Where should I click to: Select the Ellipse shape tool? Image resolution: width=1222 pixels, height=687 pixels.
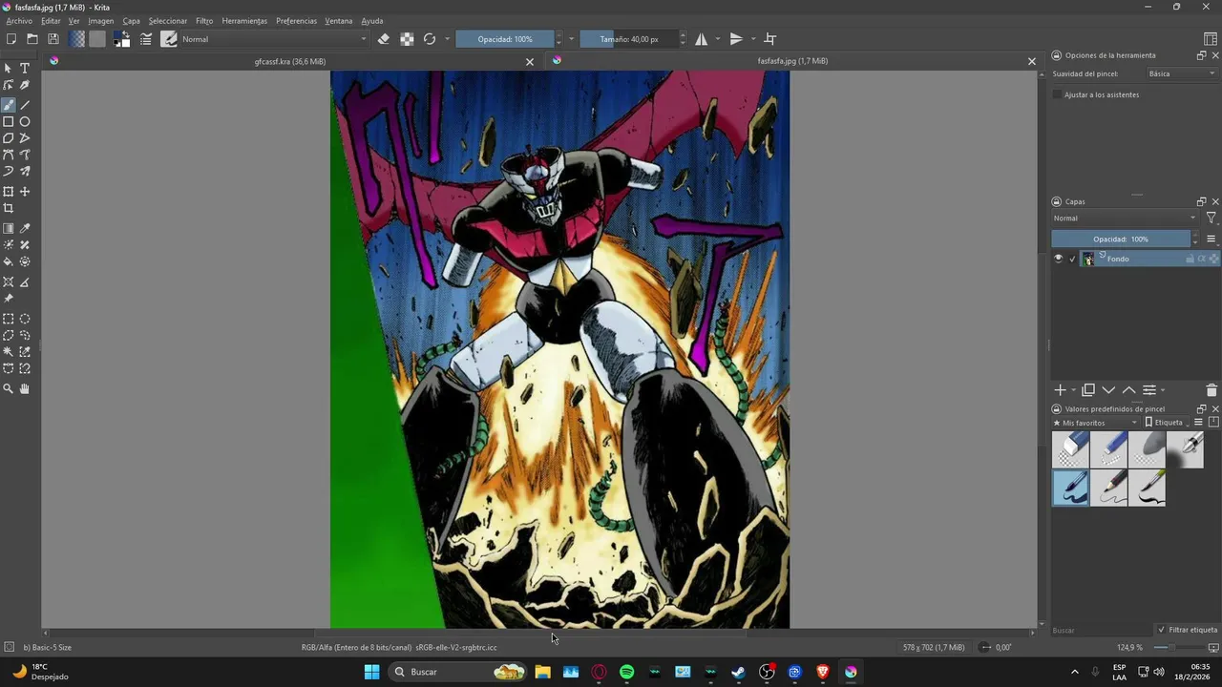(x=25, y=122)
